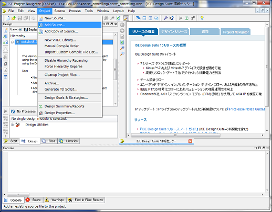Viewport: 272px width, 212px height.
Task: Open the View menu
Action: [x=32, y=11]
